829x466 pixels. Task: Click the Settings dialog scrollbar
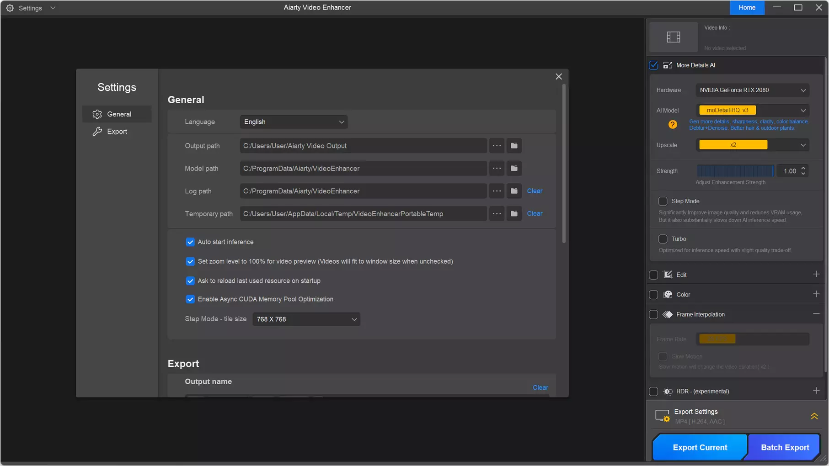[564, 164]
